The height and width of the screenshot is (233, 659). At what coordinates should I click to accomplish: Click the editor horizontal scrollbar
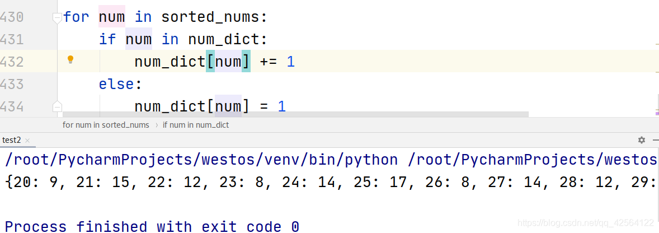(295, 114)
